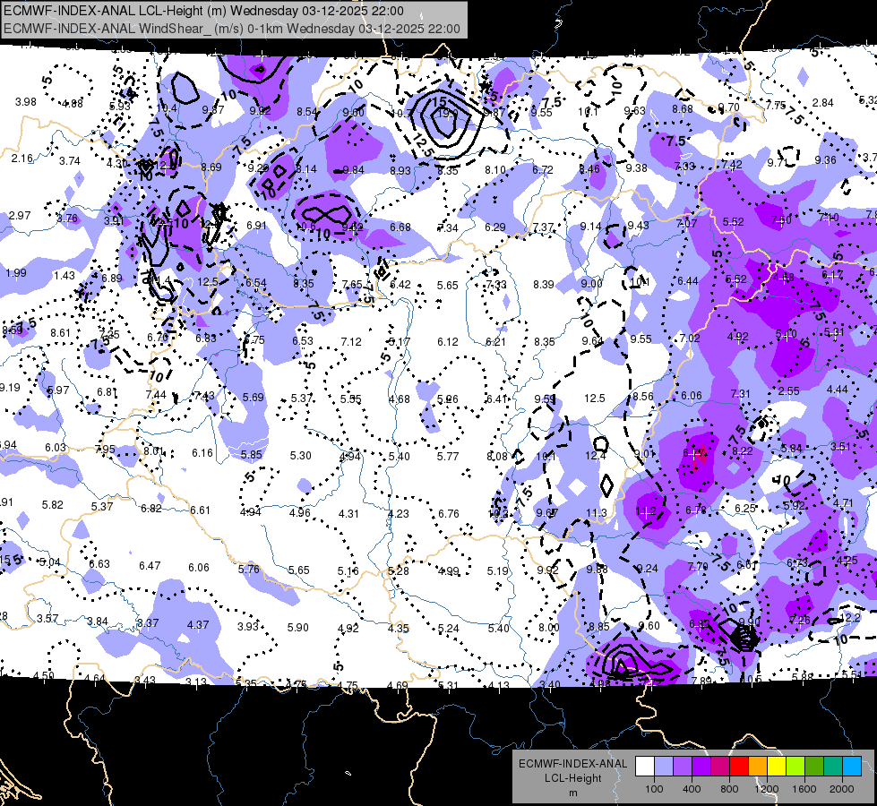Viewport: 877px width, 806px height.
Task: Click the wind shear value 5.24
Action: click(449, 628)
